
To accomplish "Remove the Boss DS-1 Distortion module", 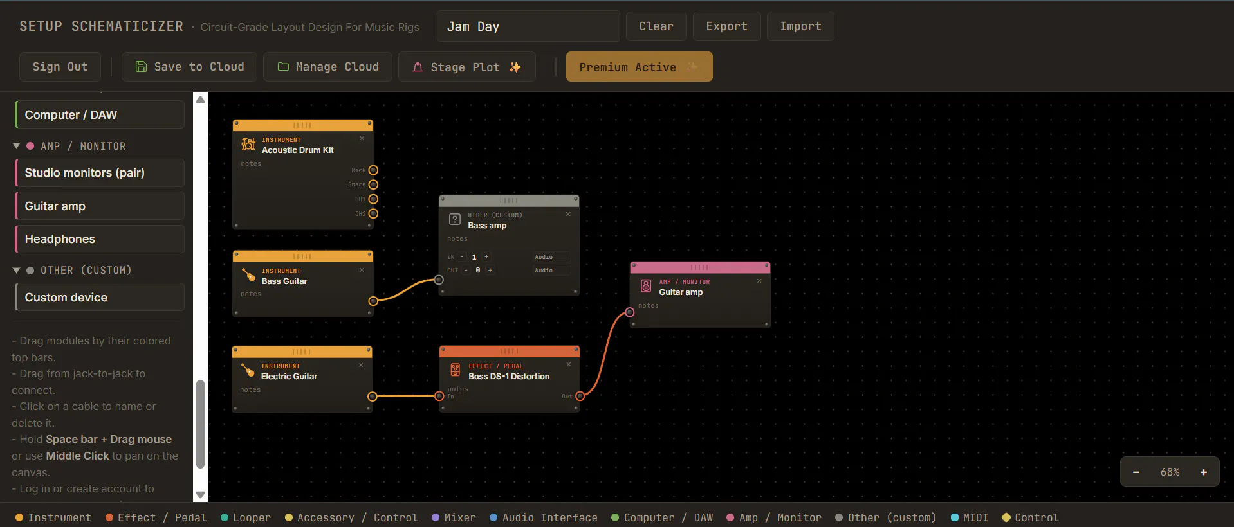I will point(569,364).
